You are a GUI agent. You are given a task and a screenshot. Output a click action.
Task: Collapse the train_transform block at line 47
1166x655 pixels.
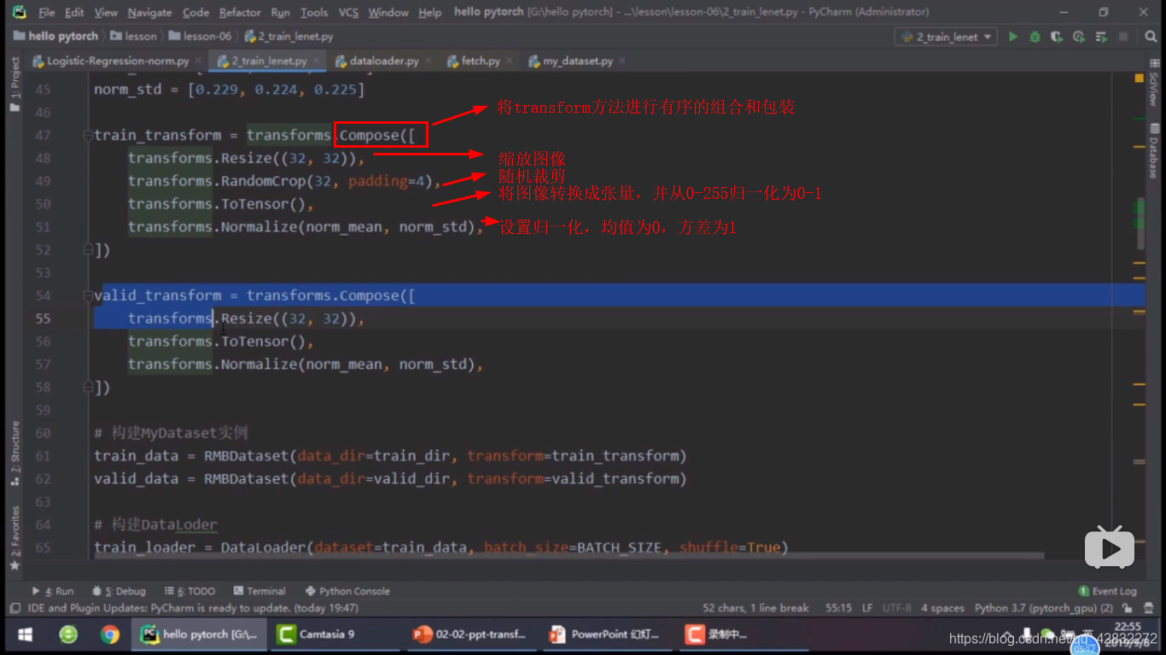coord(87,136)
